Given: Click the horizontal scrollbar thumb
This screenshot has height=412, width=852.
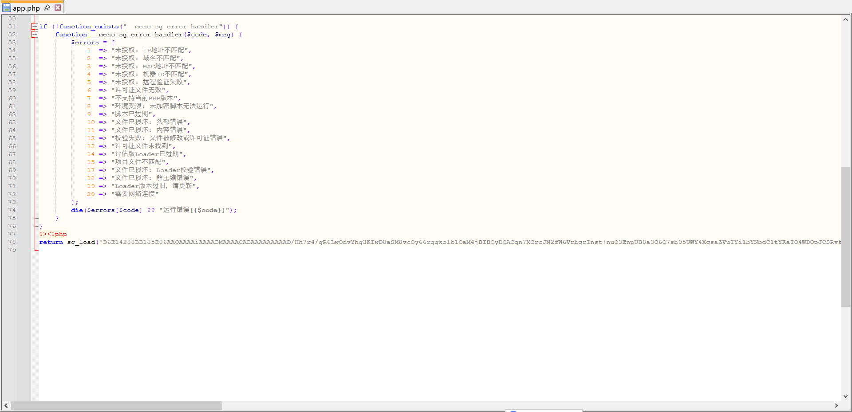Looking at the screenshot, I should tap(117, 405).
